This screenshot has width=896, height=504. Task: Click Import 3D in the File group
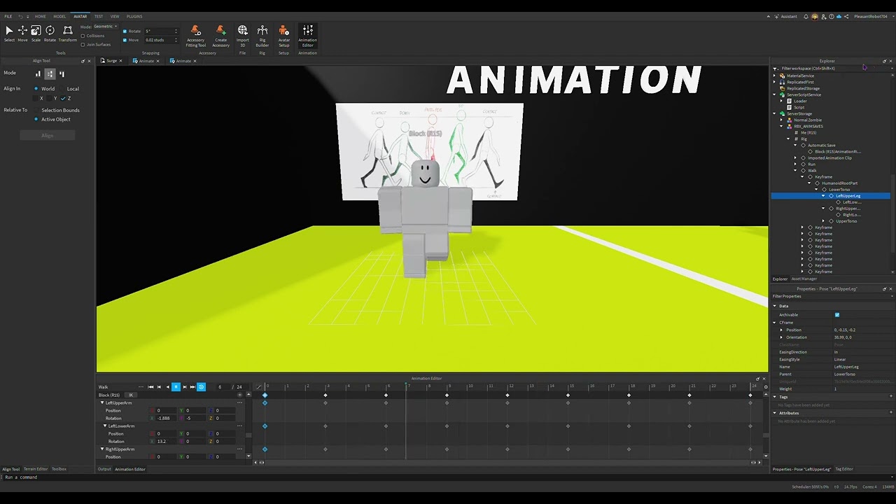click(x=242, y=35)
